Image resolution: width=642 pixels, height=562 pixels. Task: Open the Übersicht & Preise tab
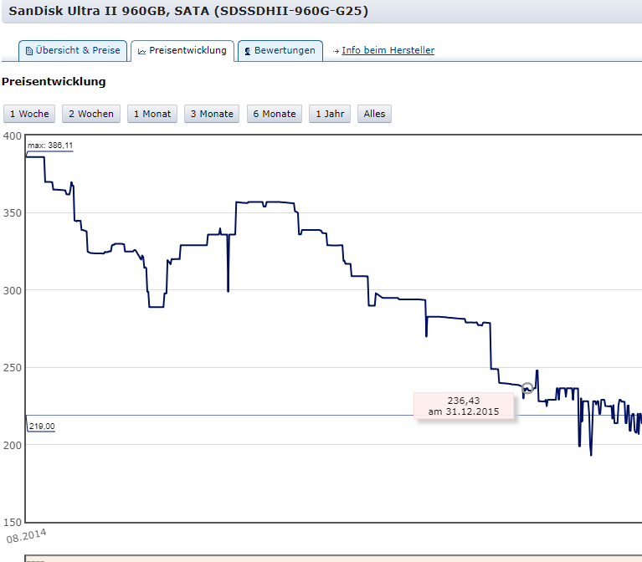(73, 51)
